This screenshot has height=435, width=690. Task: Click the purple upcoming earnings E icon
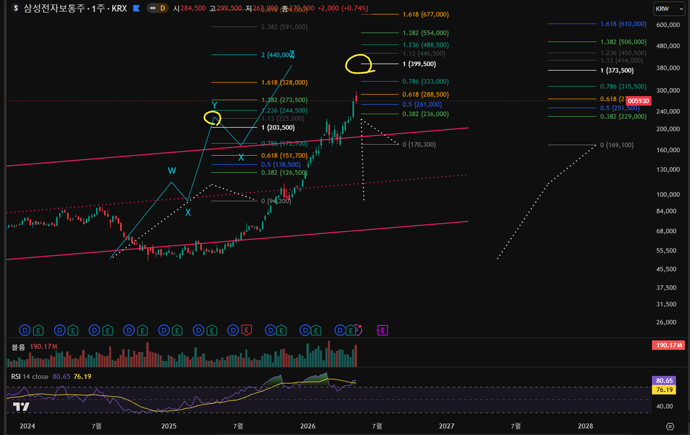(382, 330)
